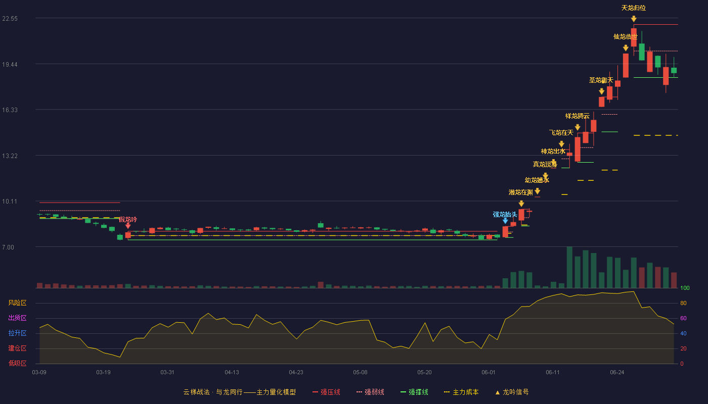
Task: Click the arrow marker under 潜龙在渊 signal
Action: (521, 204)
